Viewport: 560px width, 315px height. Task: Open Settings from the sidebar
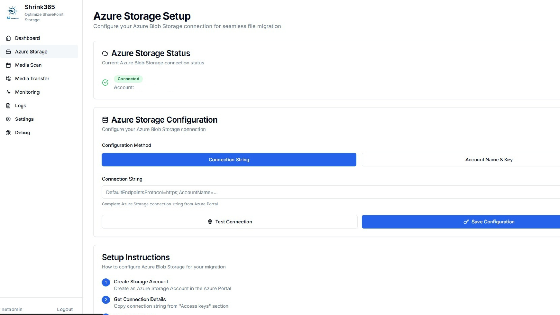(39, 119)
